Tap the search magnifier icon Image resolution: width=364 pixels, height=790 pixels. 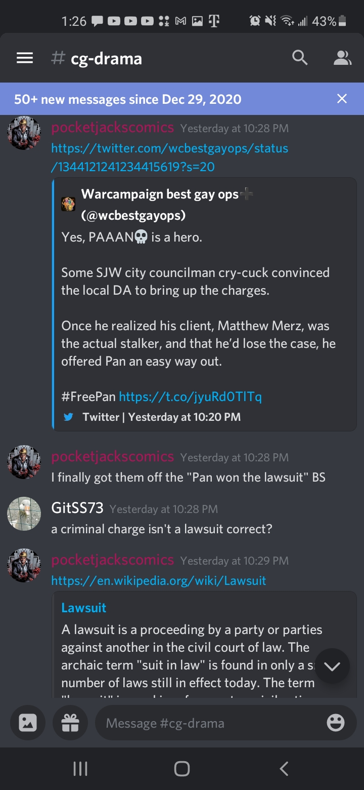(300, 58)
